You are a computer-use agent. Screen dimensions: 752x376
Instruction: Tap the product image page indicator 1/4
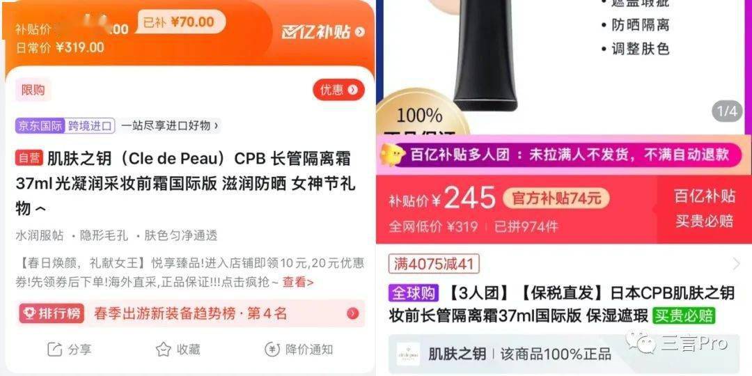coord(726,111)
